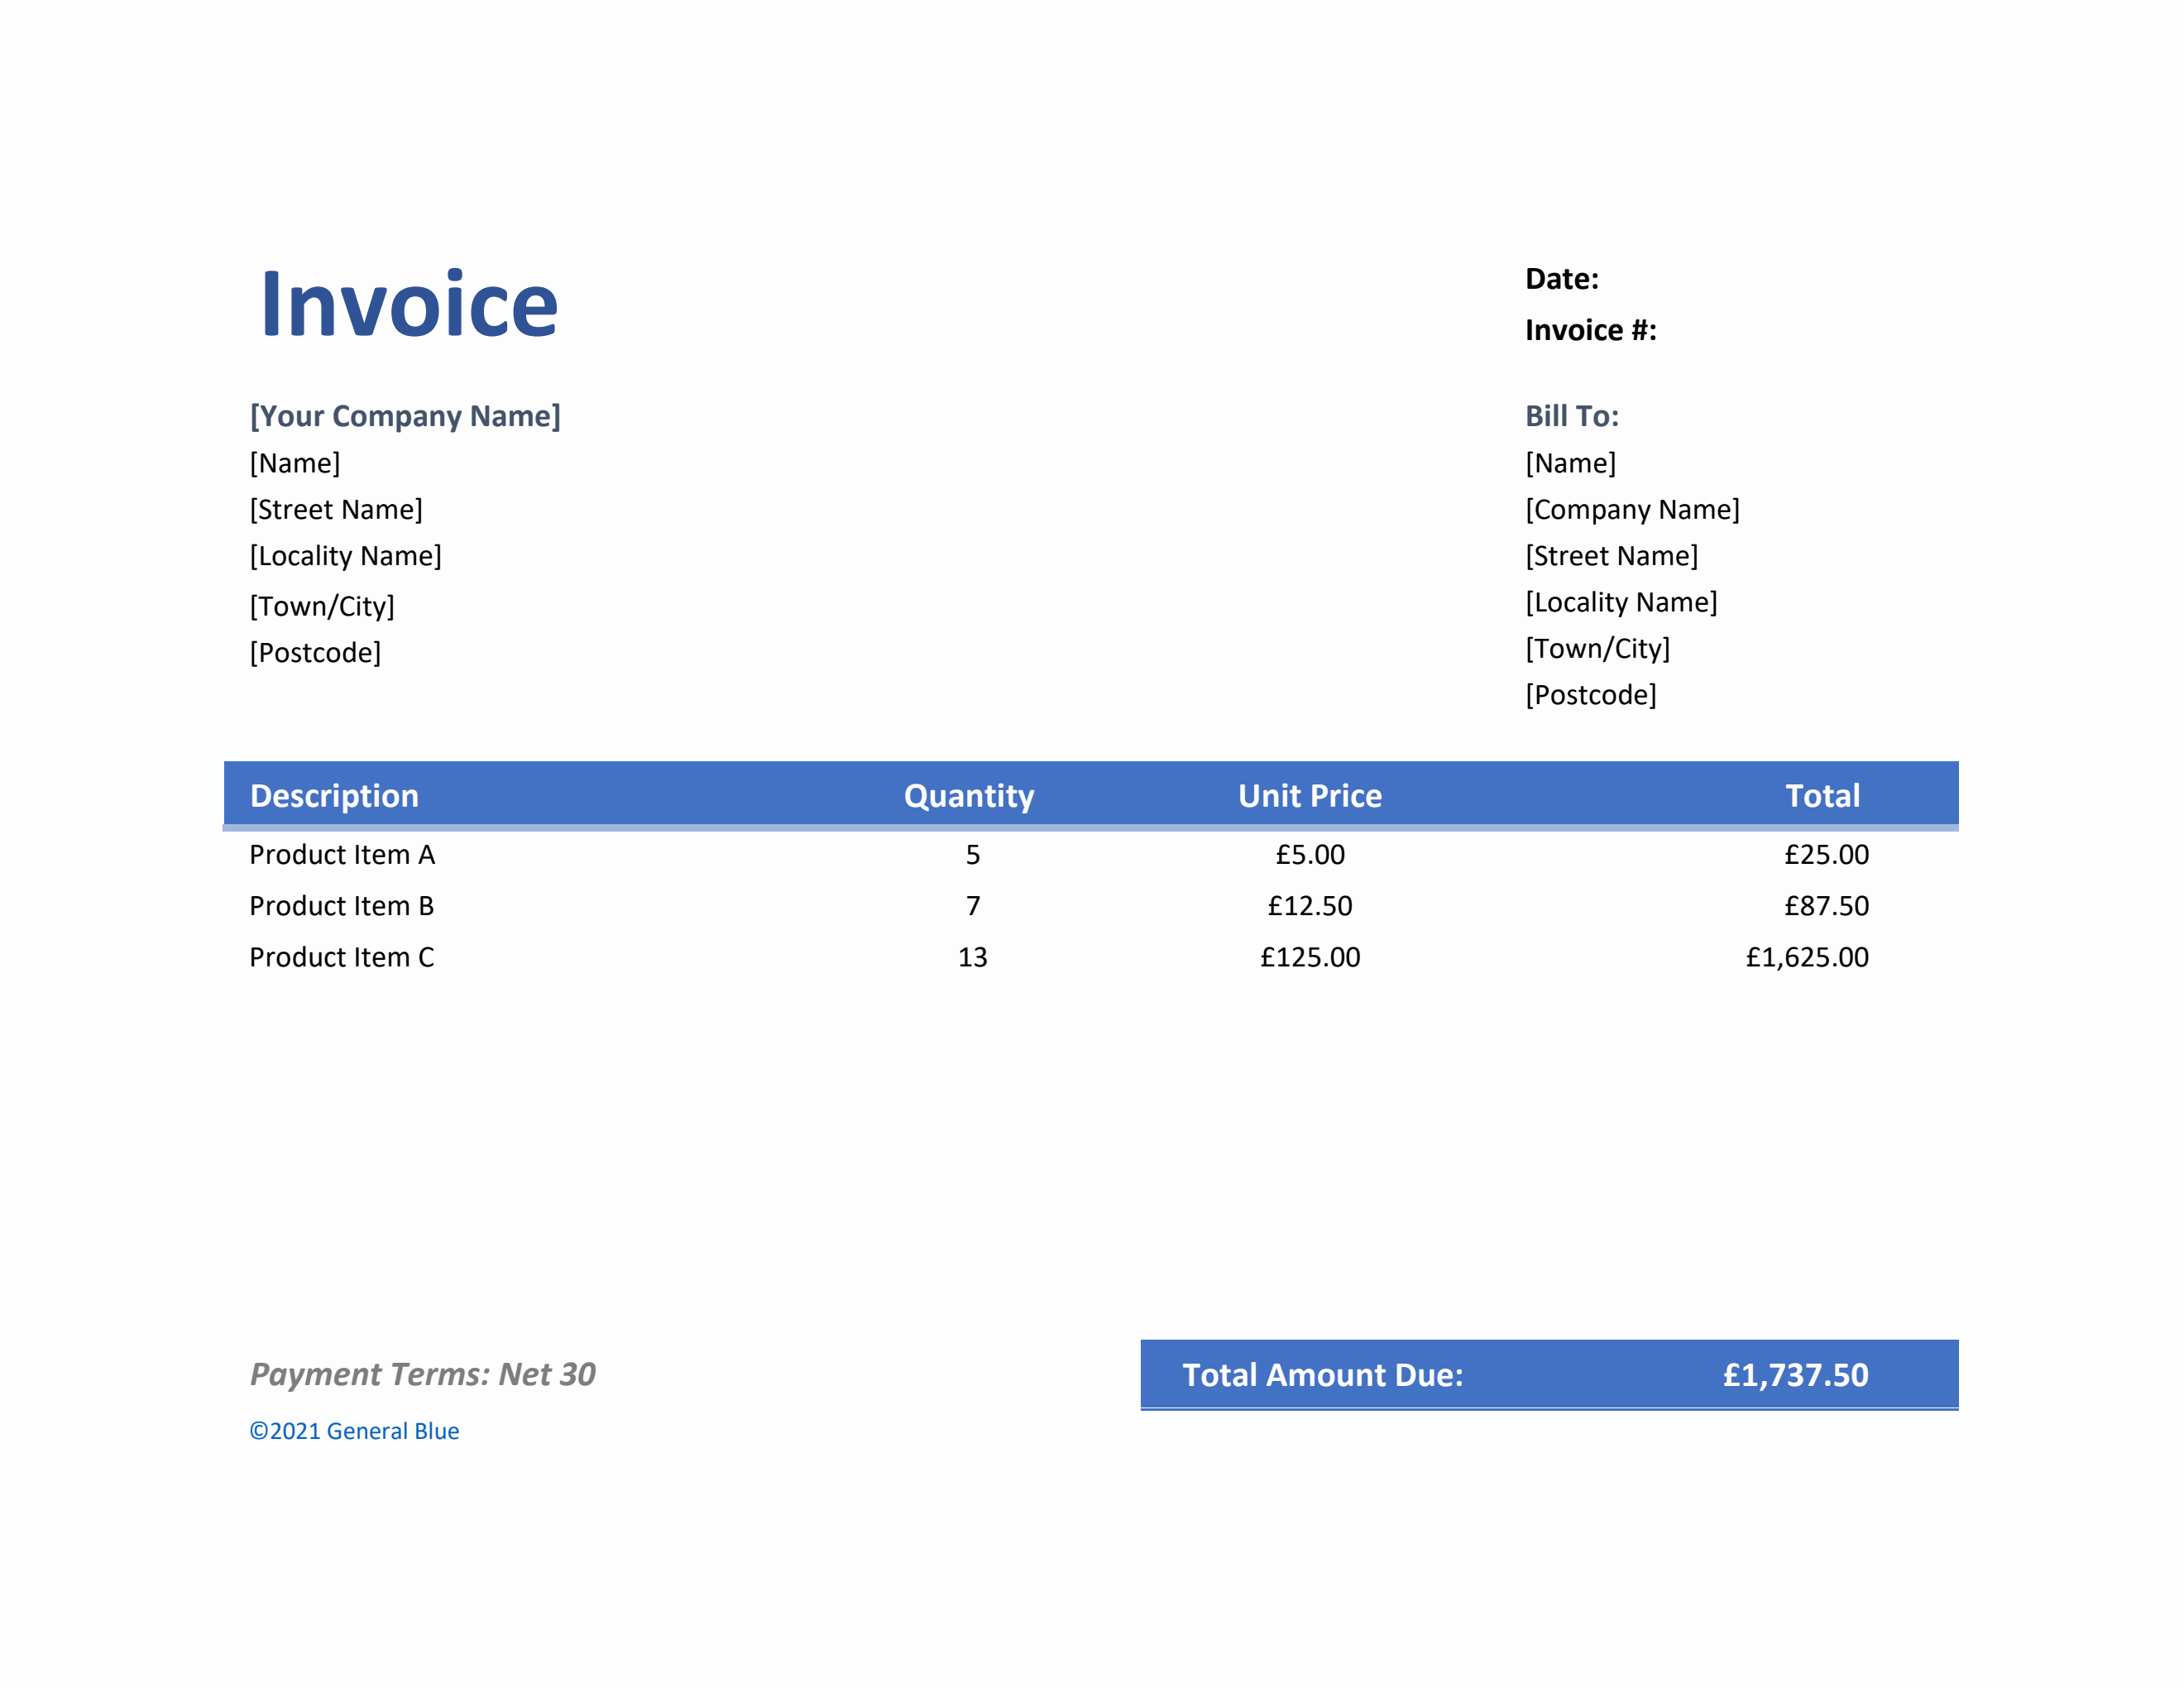The image size is (2184, 1688).
Task: Select the Date field
Action: (x=1565, y=279)
